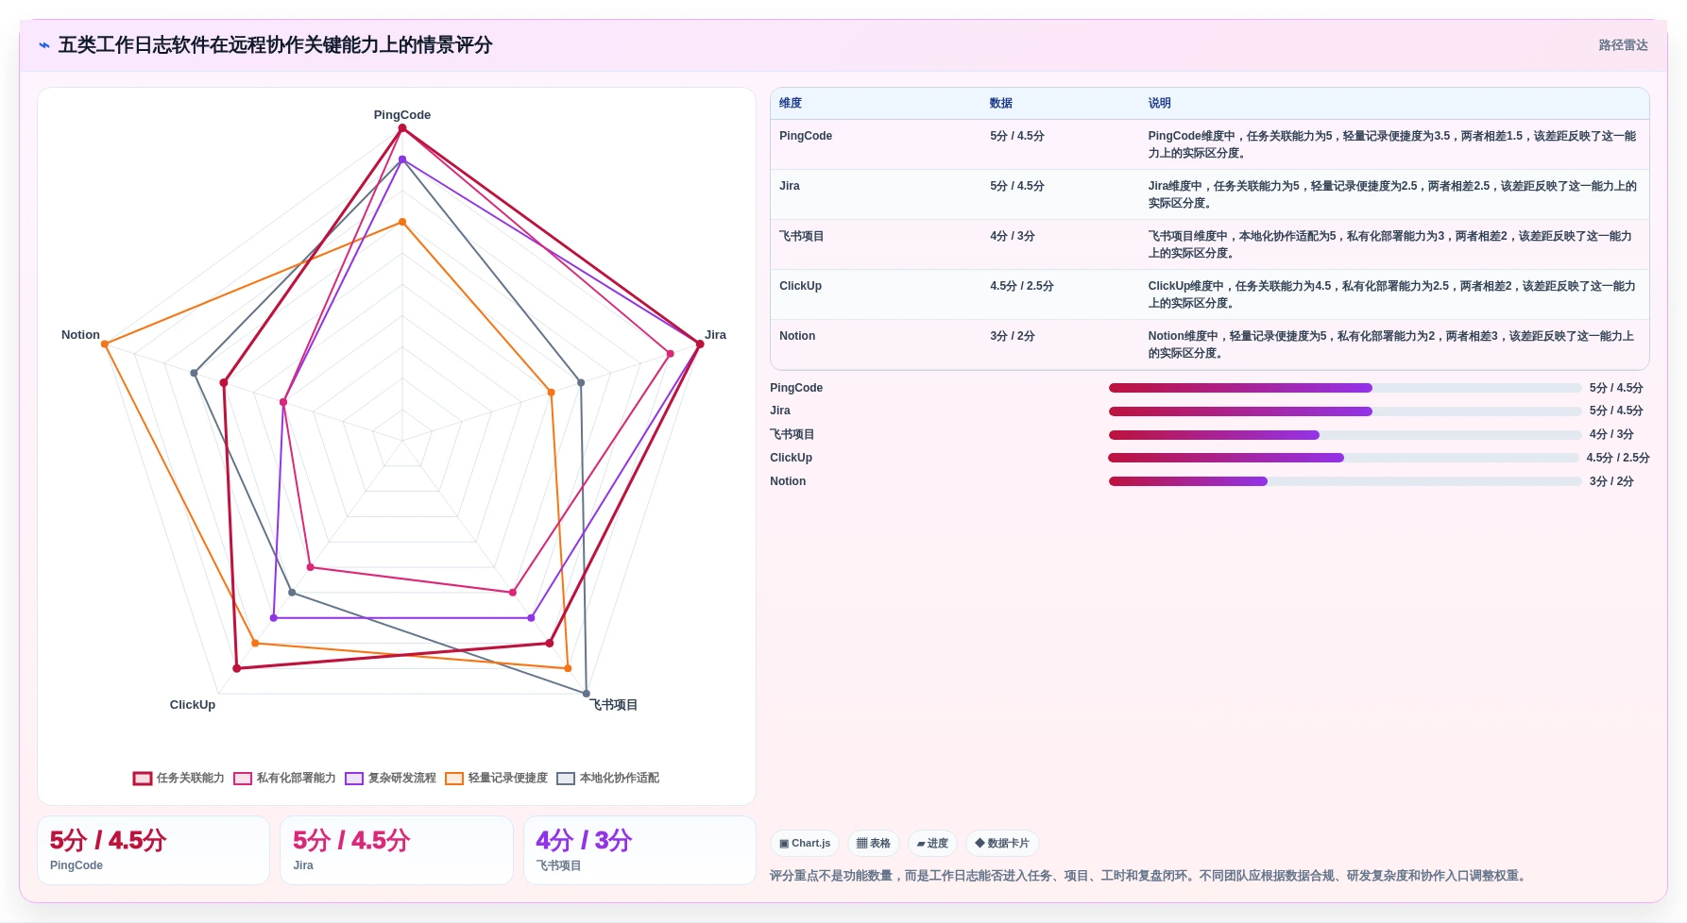This screenshot has width=1687, height=923.
Task: Click the blue logo icon beside the title
Action: click(x=44, y=45)
